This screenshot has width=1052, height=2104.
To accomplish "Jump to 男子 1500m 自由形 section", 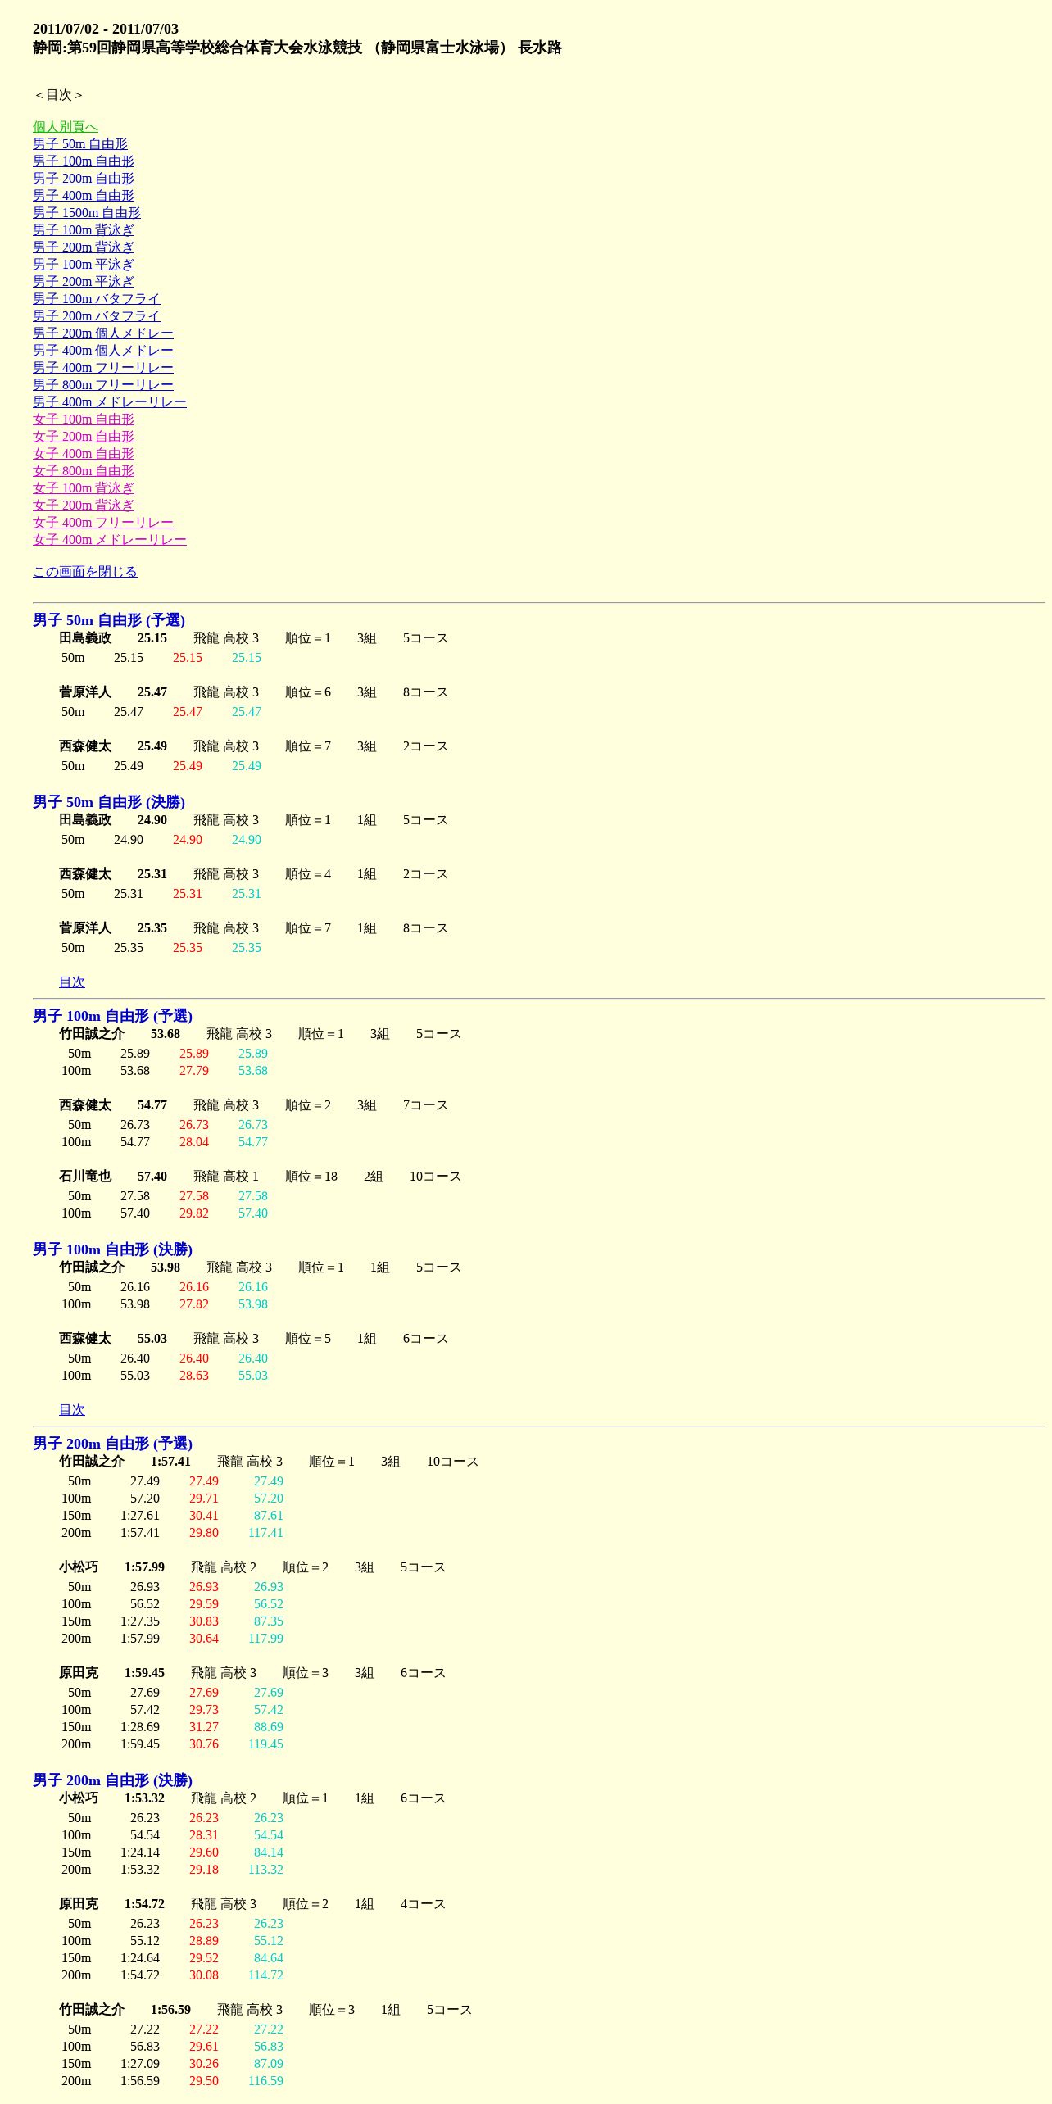I will pyautogui.click(x=87, y=212).
